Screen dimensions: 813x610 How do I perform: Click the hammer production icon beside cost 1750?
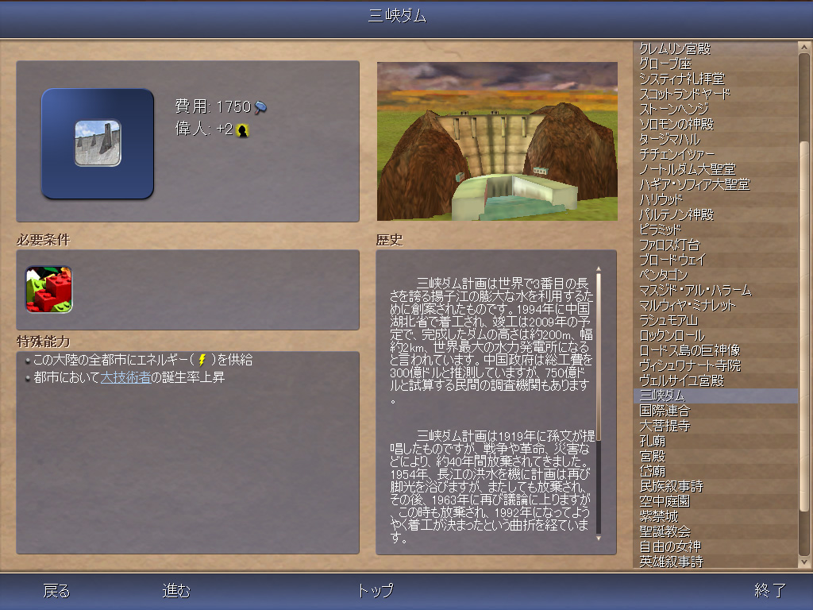(260, 107)
